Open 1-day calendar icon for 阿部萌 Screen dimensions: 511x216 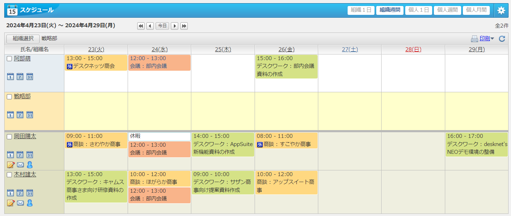point(11,76)
